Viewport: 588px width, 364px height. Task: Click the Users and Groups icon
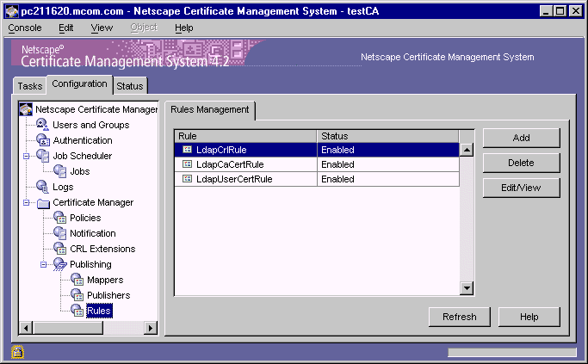coord(42,125)
